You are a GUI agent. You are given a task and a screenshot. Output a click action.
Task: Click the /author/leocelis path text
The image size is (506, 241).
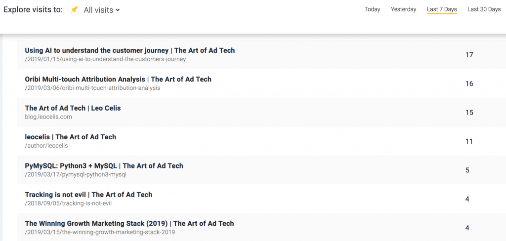coord(46,146)
